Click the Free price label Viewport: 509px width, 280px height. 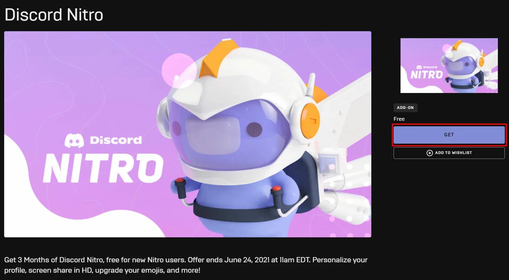pyautogui.click(x=399, y=119)
